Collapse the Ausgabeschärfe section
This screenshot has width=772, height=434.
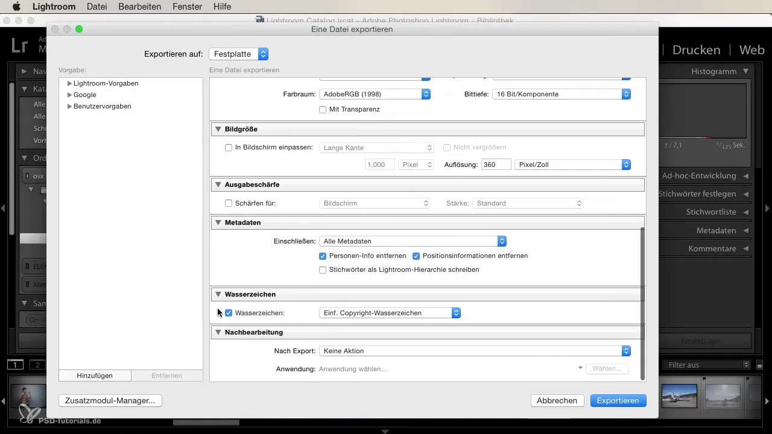218,184
